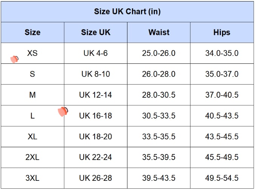Select the UK 4-6 cell
The height and width of the screenshot is (191, 256).
pos(96,53)
